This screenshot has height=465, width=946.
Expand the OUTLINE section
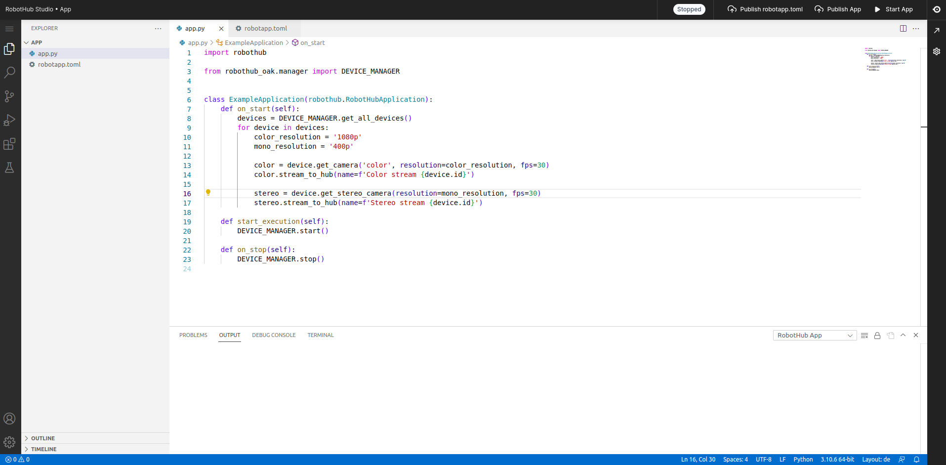(x=43, y=438)
